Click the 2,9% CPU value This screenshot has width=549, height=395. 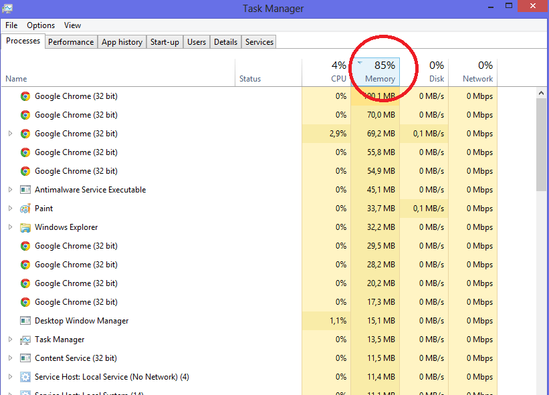click(x=338, y=134)
